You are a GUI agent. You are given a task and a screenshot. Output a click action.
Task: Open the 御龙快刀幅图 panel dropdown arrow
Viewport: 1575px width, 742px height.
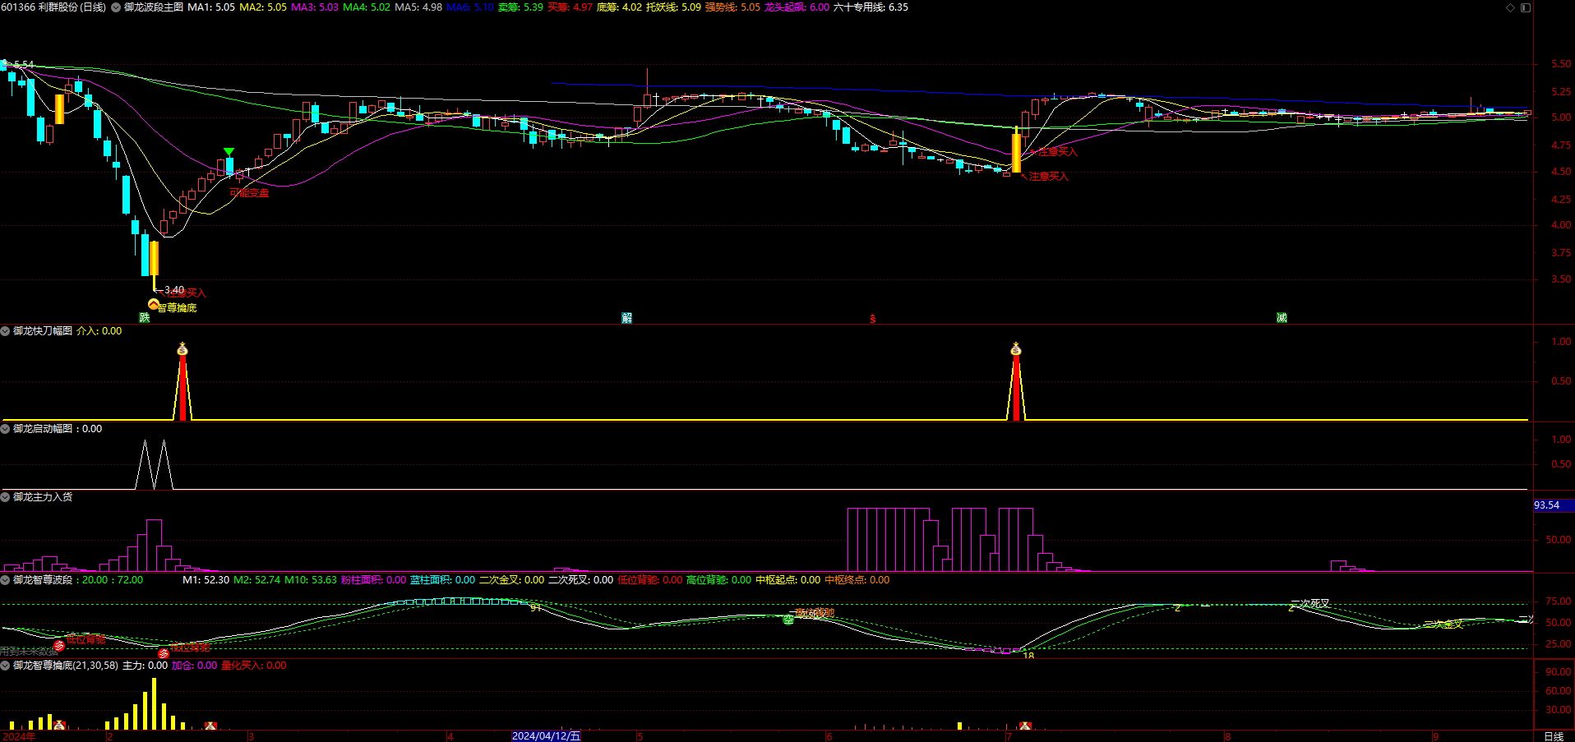(6, 331)
